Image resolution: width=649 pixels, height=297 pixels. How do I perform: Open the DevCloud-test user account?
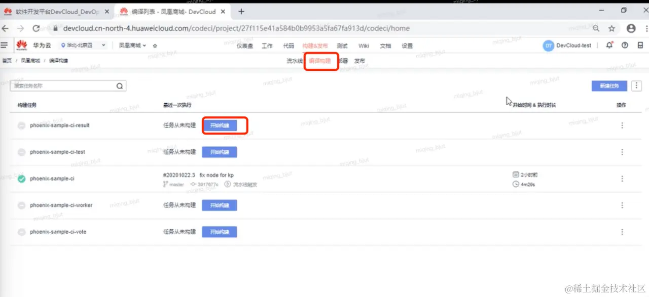tap(567, 46)
